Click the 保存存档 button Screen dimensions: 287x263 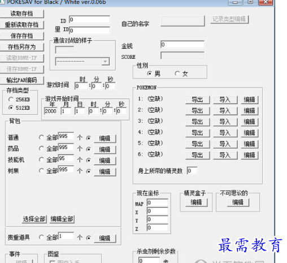[21, 36]
